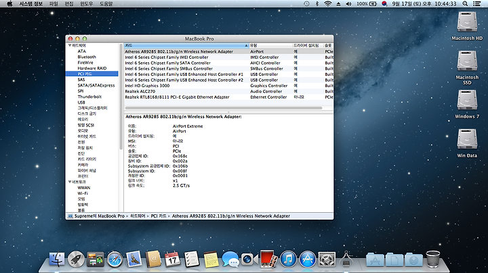The width and height of the screenshot is (488, 273).
Task: Click 하드웨어 in the path bar
Action: [x=138, y=216]
